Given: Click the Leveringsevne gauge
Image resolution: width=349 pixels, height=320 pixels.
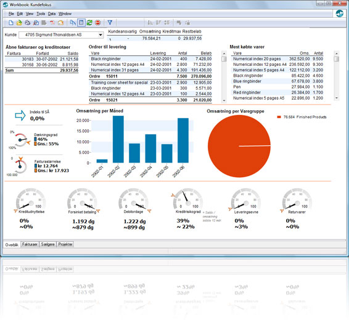Looking at the screenshot, I should pos(246,199).
